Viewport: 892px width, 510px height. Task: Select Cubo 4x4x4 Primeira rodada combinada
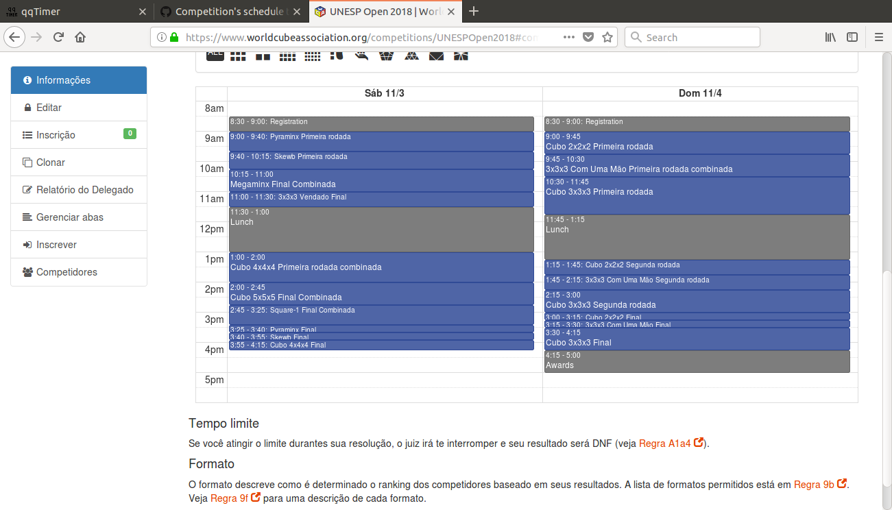pos(381,267)
